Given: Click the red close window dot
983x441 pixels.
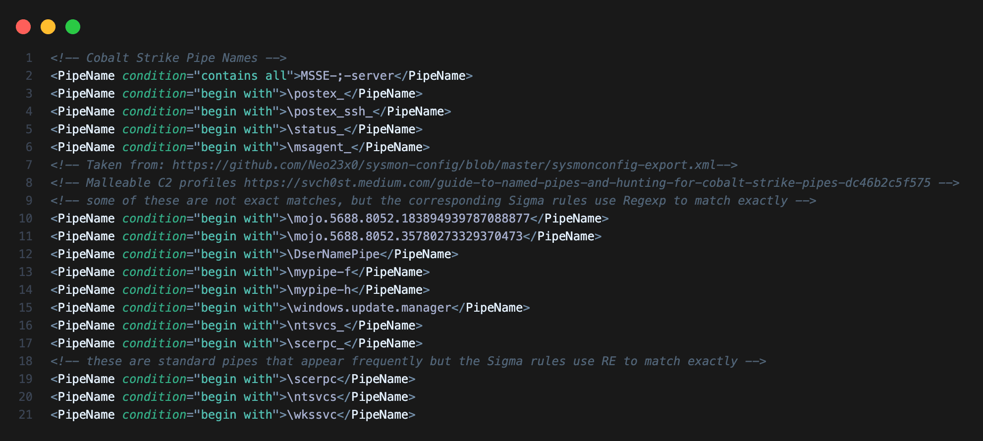Looking at the screenshot, I should pyautogui.click(x=23, y=27).
